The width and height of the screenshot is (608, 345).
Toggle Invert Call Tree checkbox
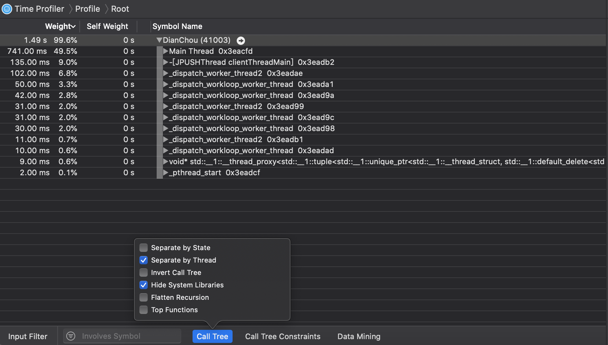point(144,273)
